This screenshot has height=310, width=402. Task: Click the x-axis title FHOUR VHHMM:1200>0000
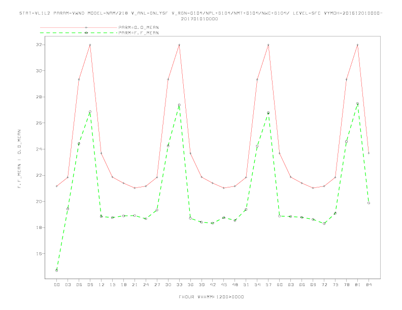click(x=211, y=297)
